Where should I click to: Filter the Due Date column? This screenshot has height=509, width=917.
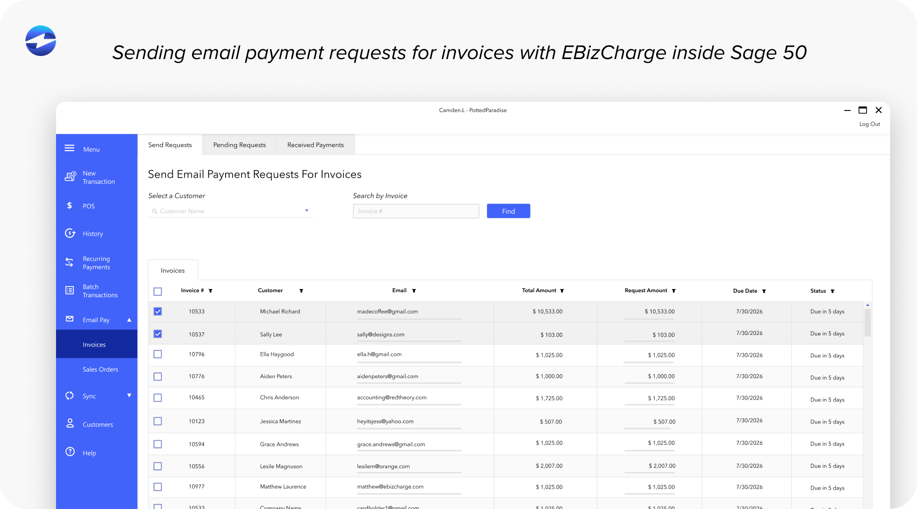(x=764, y=291)
